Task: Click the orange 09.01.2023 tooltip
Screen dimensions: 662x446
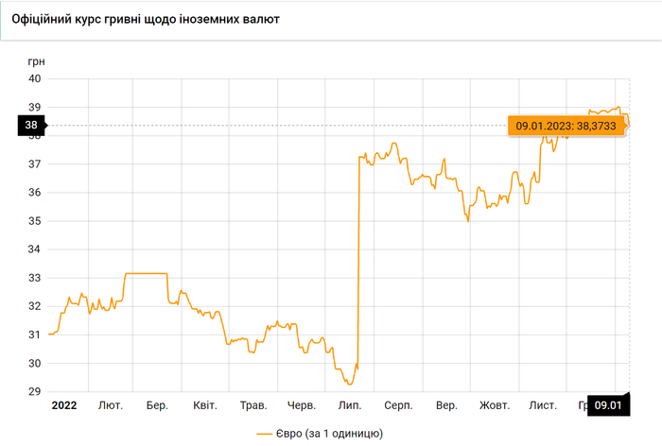Action: (x=566, y=126)
